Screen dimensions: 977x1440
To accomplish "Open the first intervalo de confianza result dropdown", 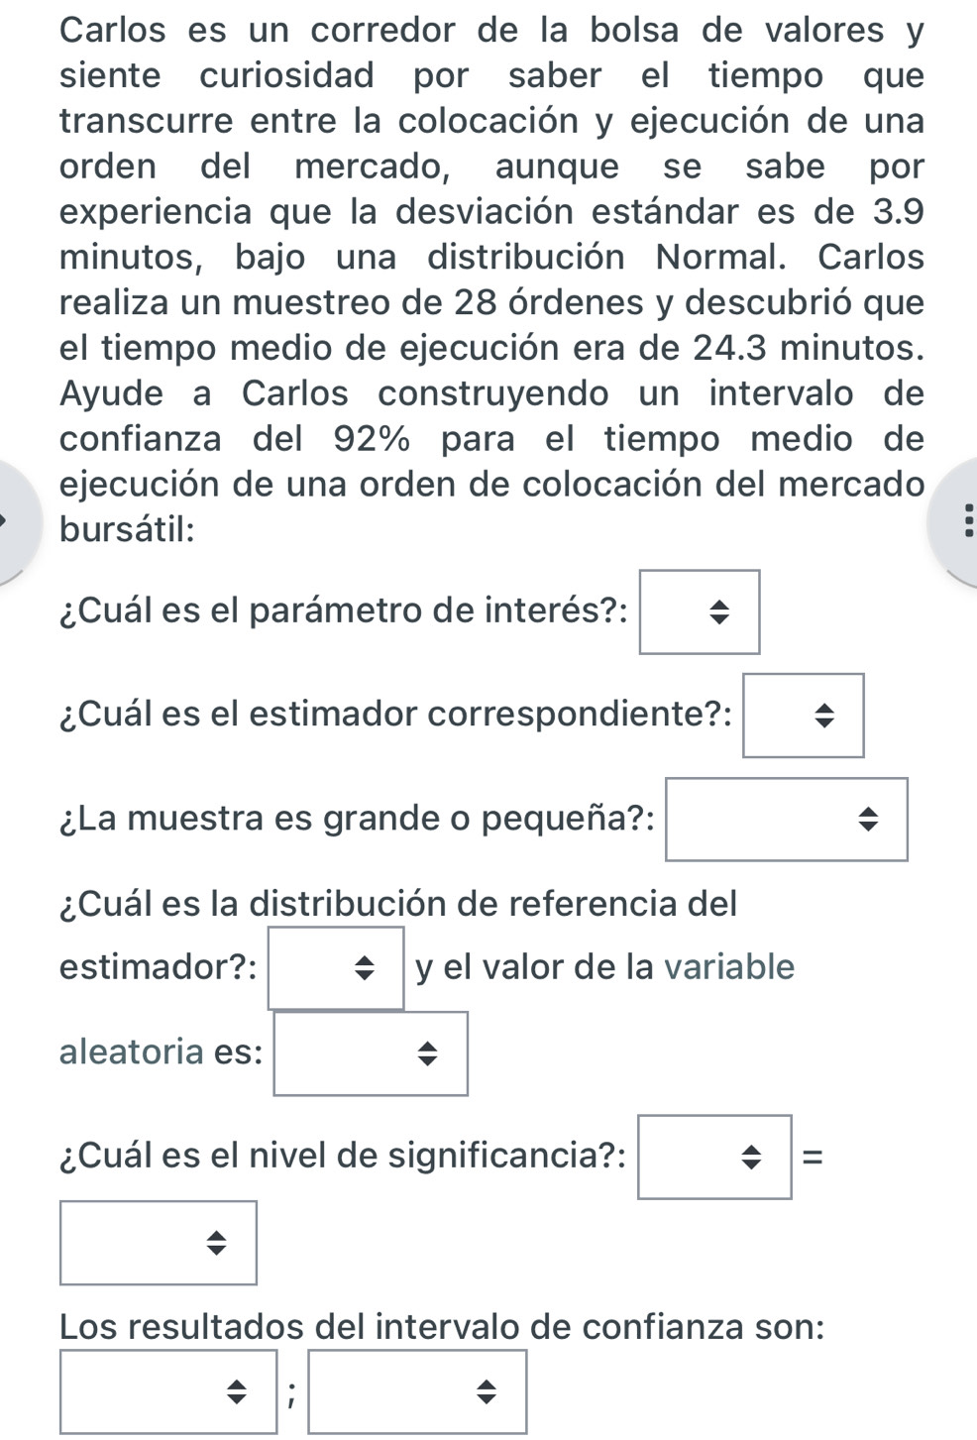I will [x=168, y=1391].
